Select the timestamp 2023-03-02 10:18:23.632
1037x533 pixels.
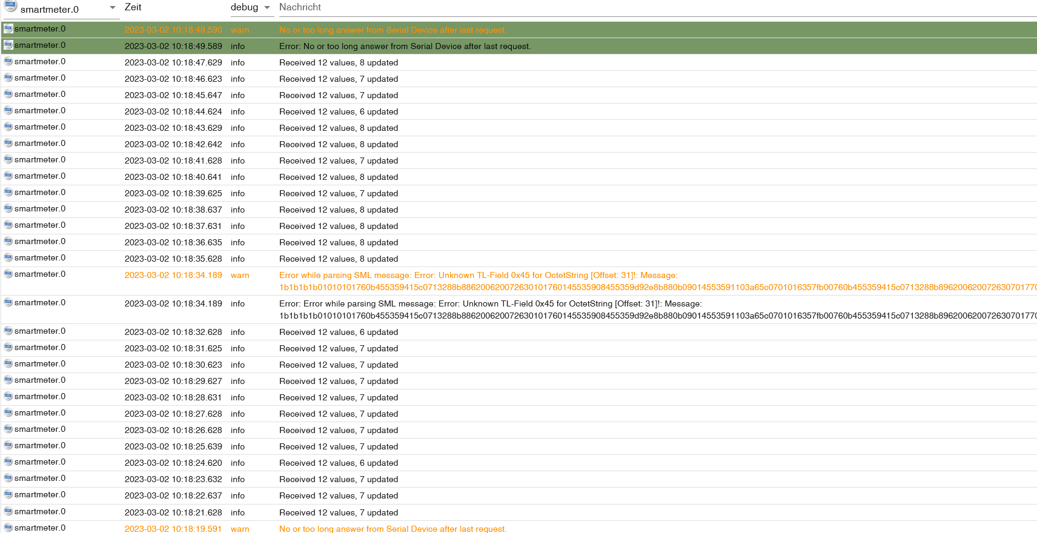(x=173, y=479)
